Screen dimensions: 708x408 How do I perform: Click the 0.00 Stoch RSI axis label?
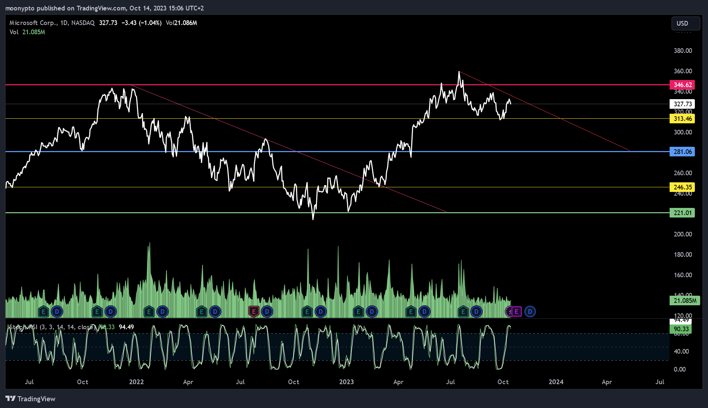click(680, 370)
